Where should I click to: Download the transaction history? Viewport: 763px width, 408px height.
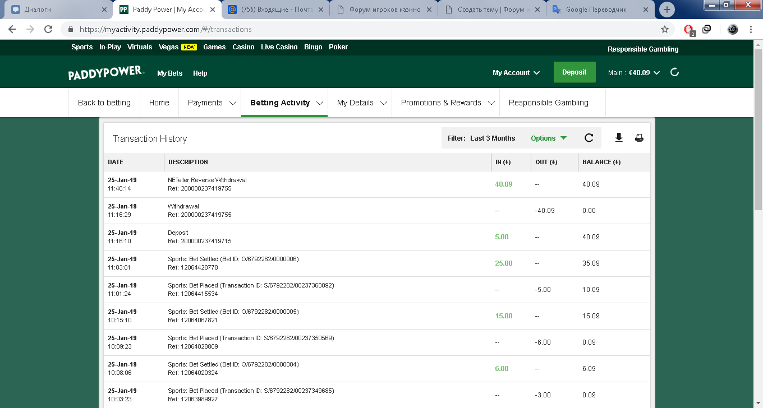[x=619, y=138]
